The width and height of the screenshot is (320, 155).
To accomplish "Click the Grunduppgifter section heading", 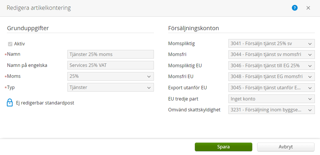I will pos(28,28).
